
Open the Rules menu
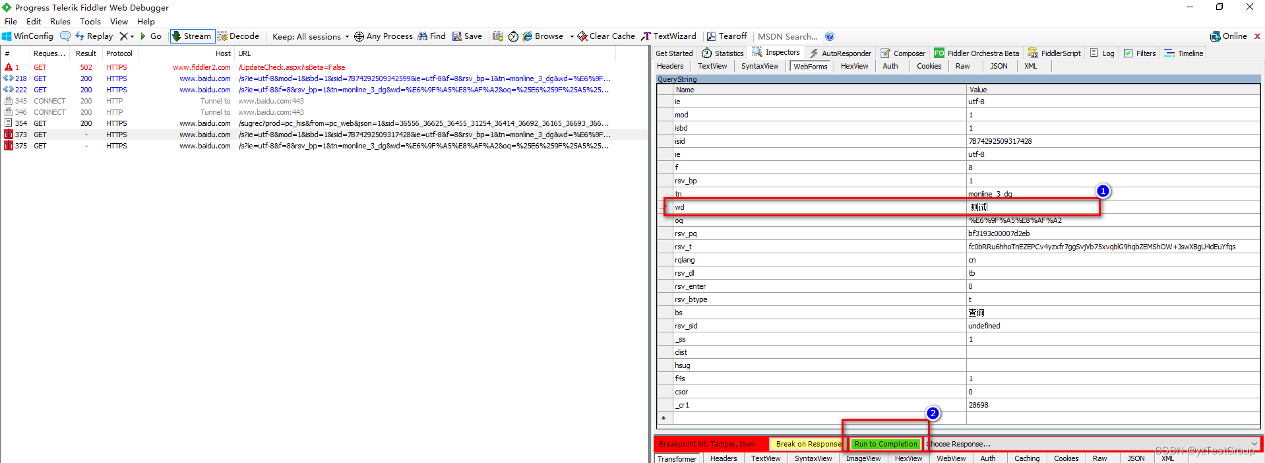[x=60, y=21]
